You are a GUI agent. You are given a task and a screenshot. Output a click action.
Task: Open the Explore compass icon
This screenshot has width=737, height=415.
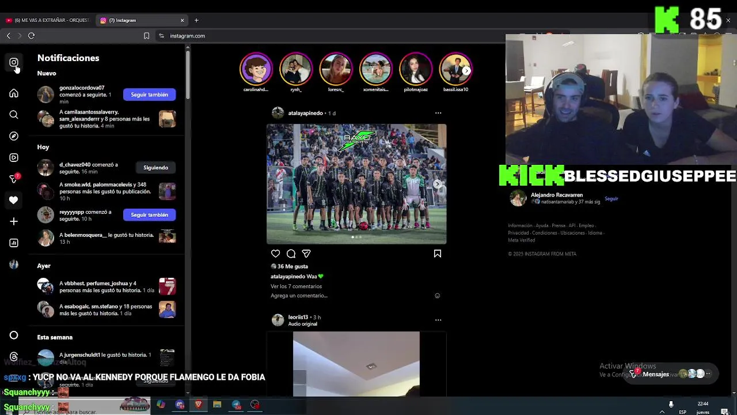(14, 136)
